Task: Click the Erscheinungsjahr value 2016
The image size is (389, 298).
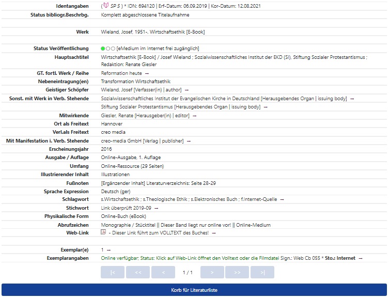Action: click(106, 149)
